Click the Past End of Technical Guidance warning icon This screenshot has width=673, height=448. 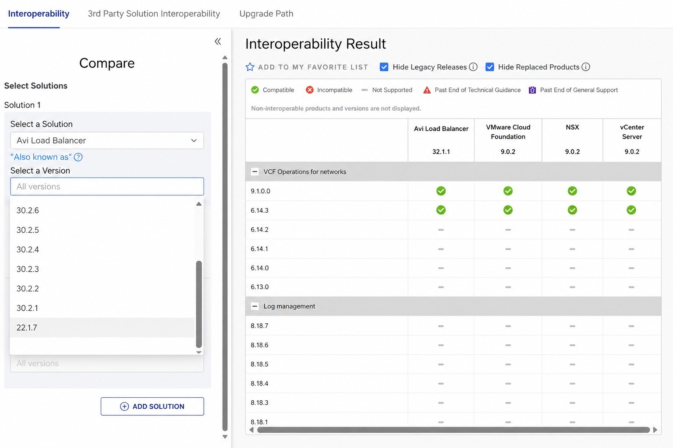427,90
